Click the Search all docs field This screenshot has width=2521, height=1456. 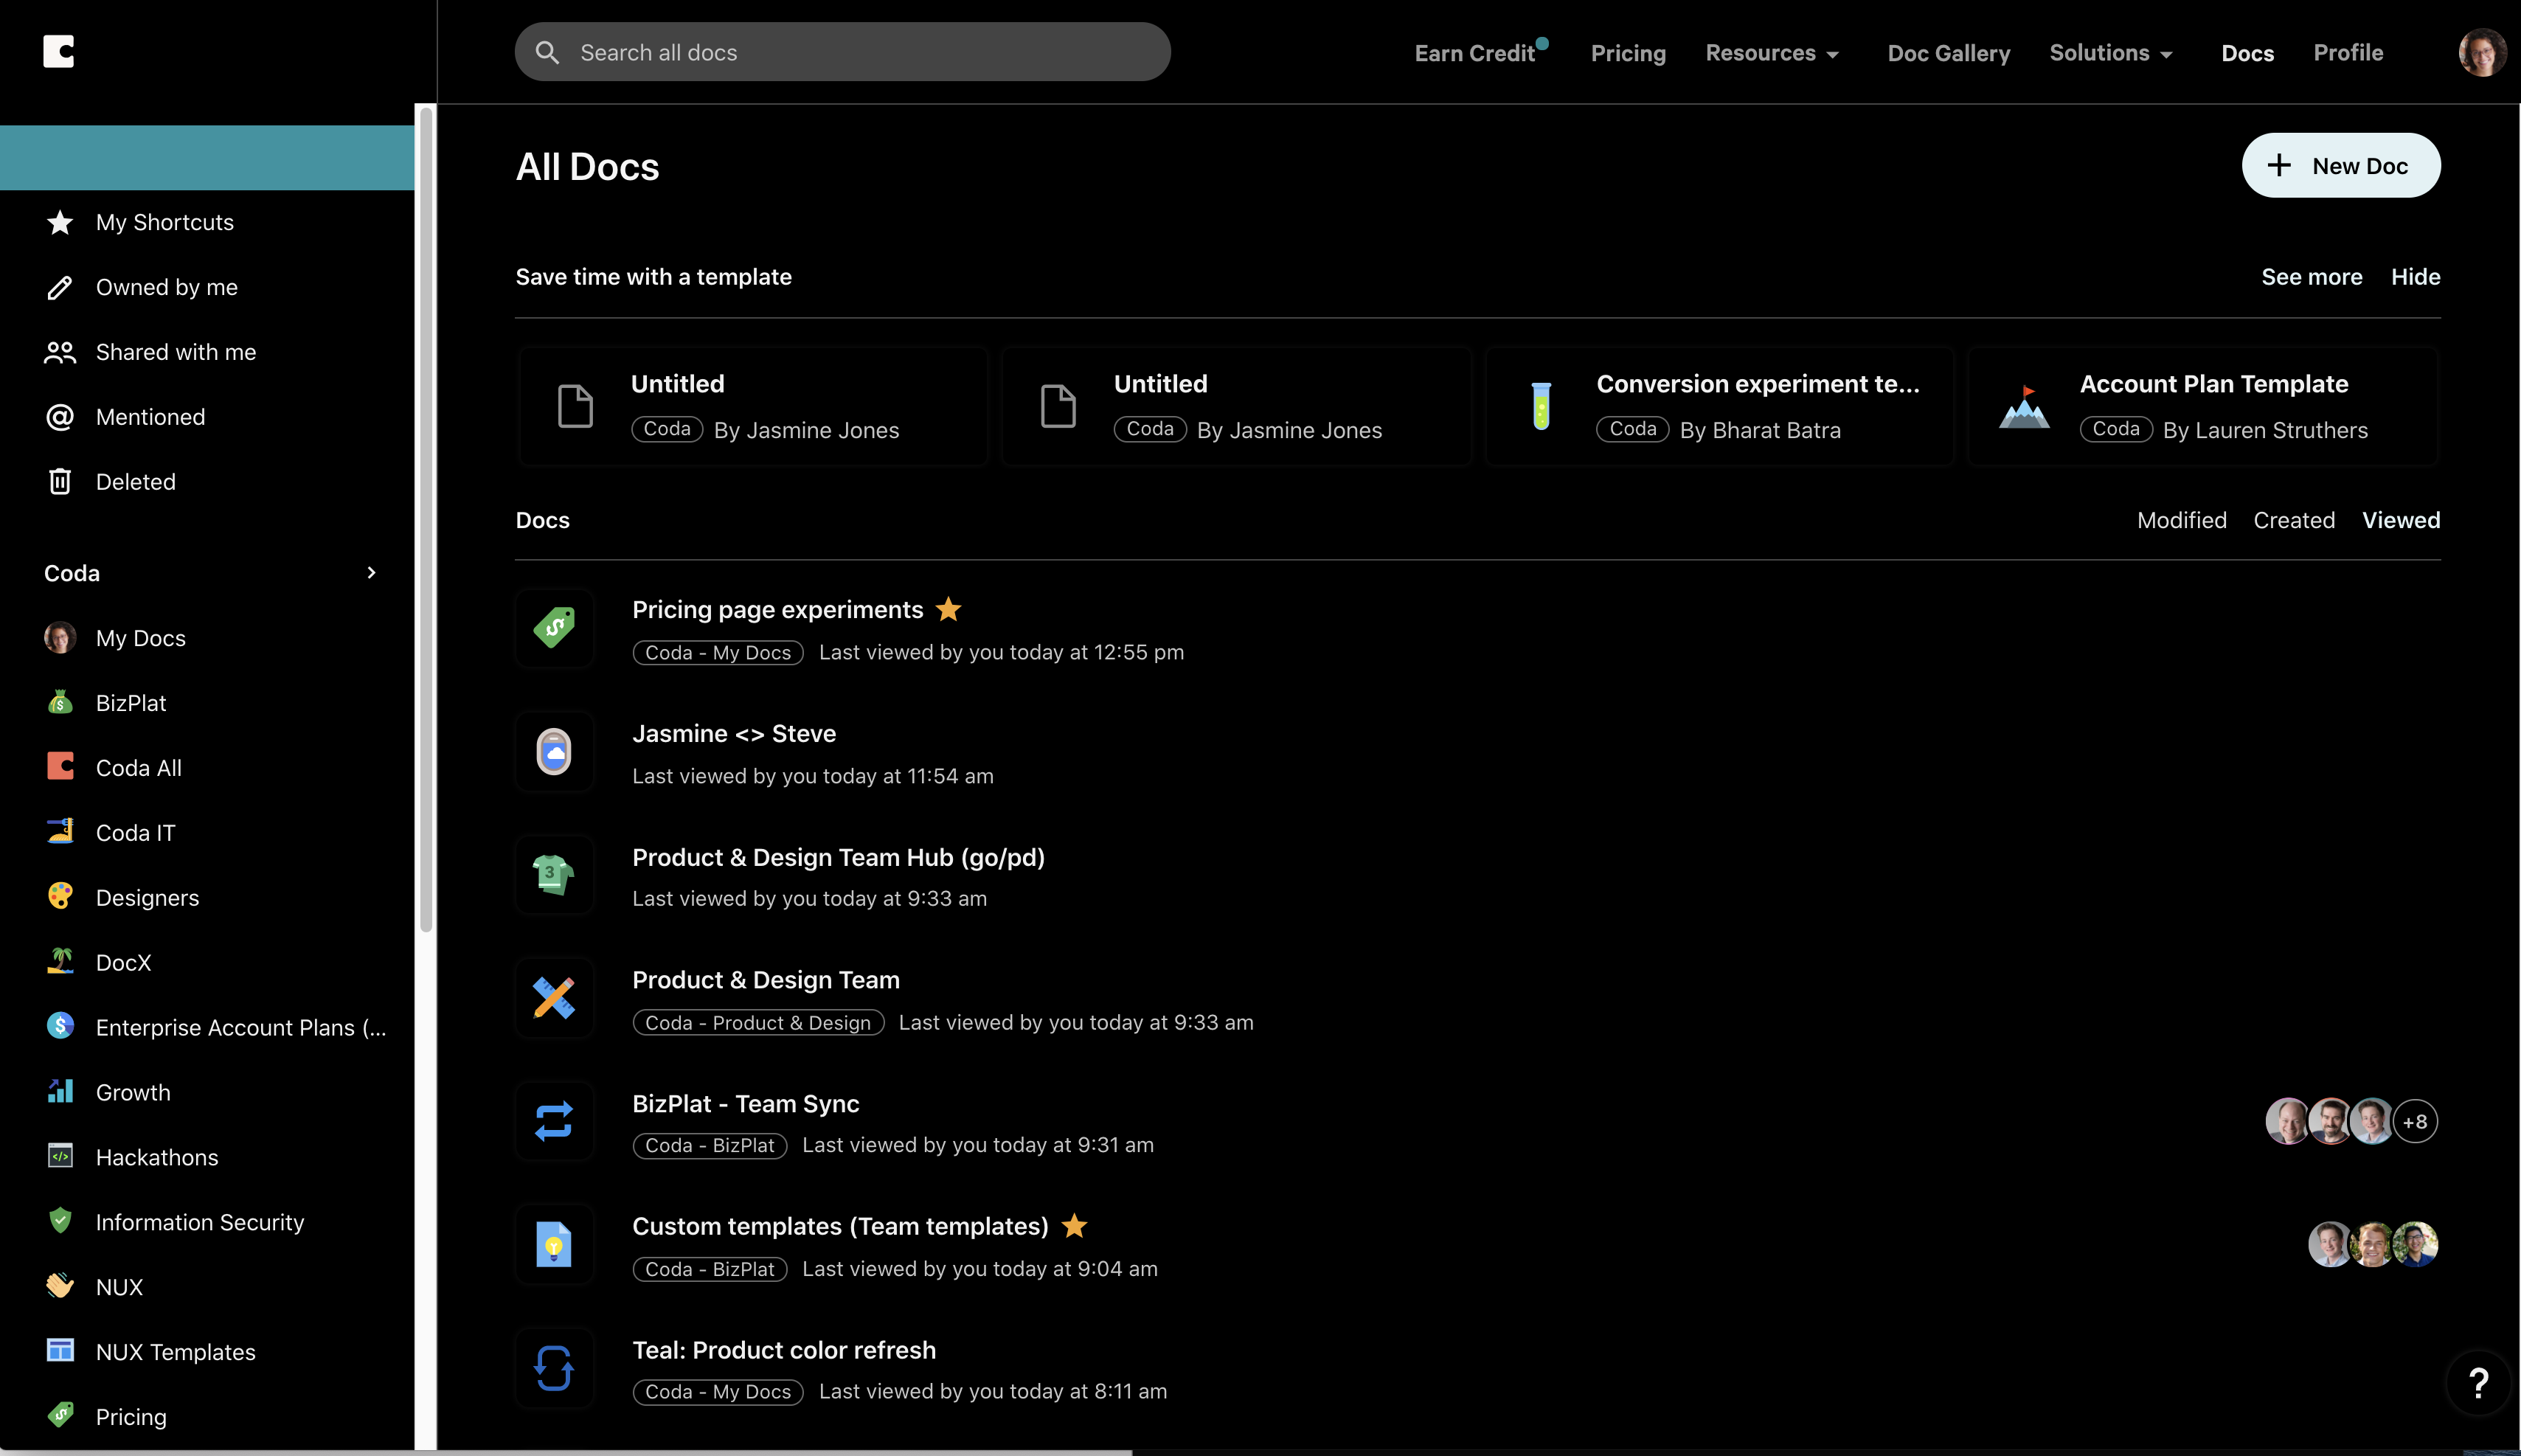[x=843, y=51]
